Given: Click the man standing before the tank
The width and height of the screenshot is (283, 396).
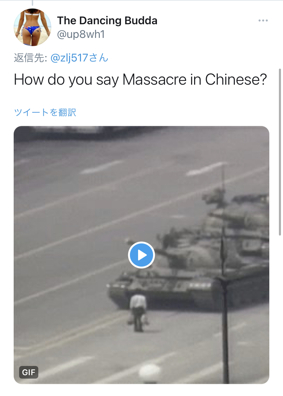Looking at the screenshot, I should click(138, 313).
